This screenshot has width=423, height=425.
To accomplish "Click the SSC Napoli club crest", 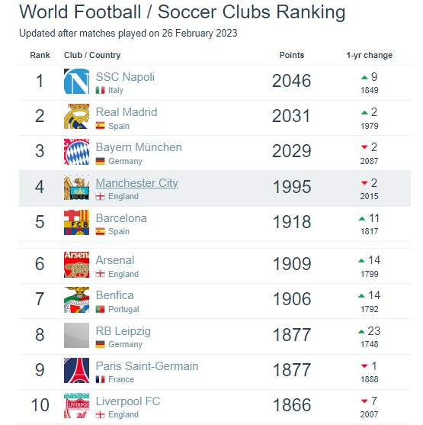I will pos(76,82).
